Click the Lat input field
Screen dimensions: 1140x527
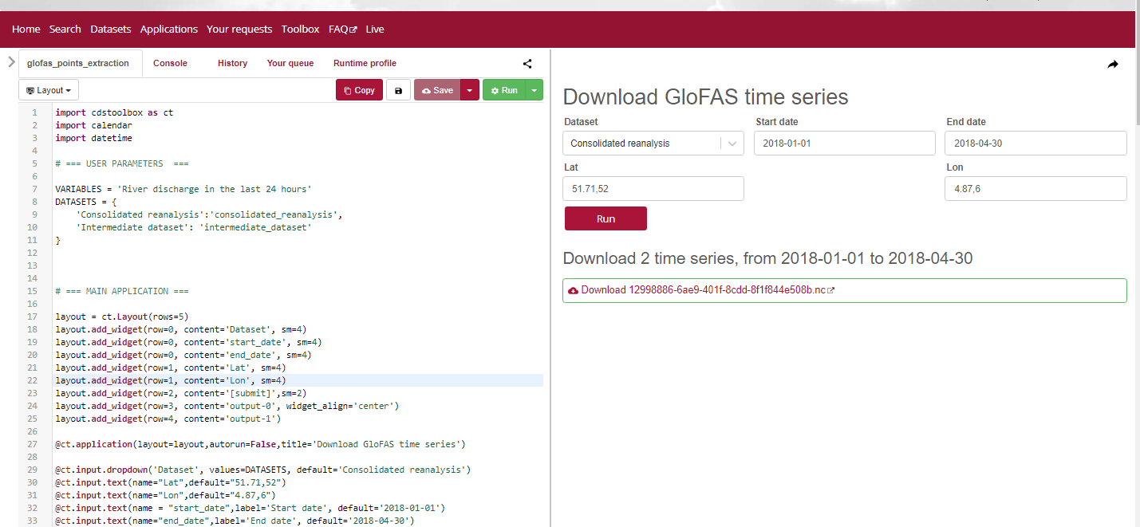[x=653, y=189]
